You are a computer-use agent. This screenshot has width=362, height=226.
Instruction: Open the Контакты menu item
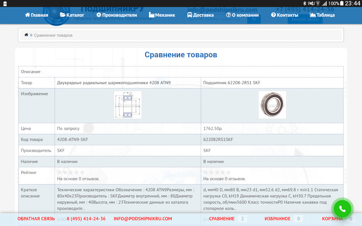[284, 15]
